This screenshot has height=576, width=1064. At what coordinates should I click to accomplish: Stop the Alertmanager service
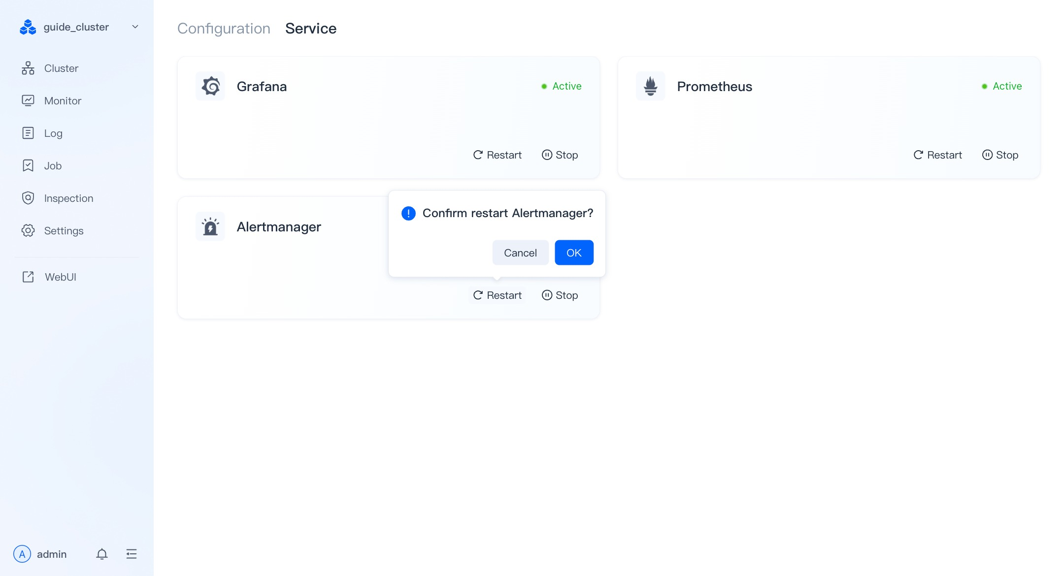point(560,295)
